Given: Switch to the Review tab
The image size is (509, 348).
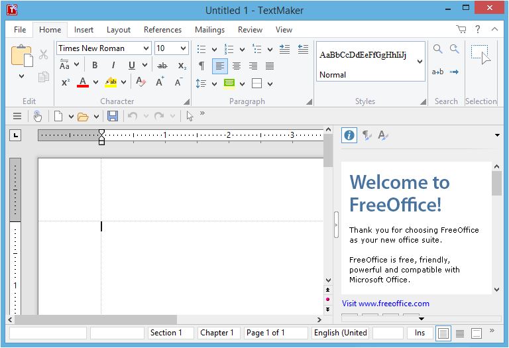Looking at the screenshot, I should tap(250, 30).
